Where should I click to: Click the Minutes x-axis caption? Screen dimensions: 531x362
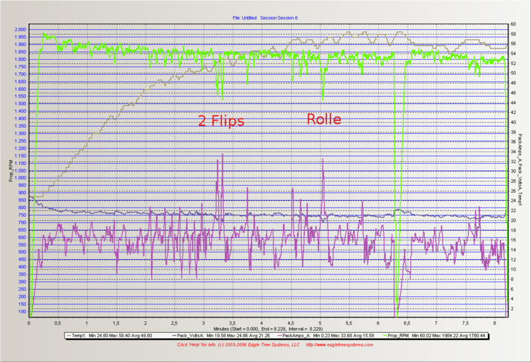tap(265, 328)
